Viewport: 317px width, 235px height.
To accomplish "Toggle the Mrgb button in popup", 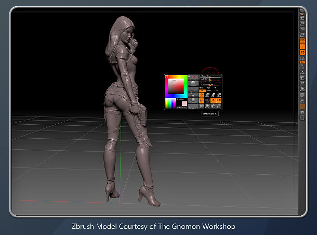I will coord(202,88).
